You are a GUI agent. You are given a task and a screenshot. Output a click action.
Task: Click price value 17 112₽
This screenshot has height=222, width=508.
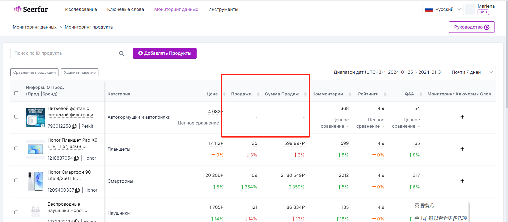point(216,144)
